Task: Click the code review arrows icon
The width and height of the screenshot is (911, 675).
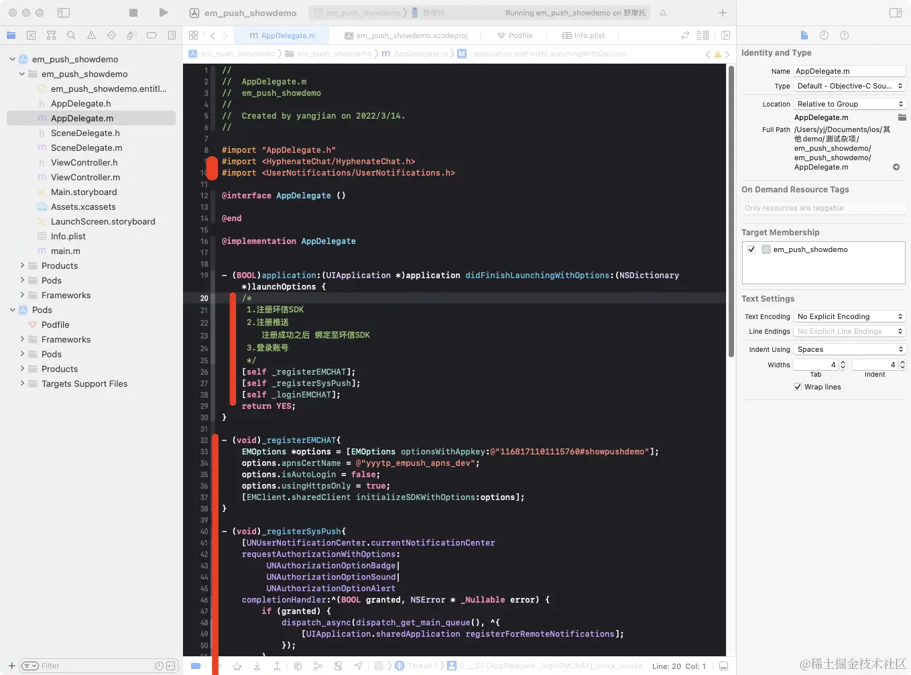Action: [685, 36]
